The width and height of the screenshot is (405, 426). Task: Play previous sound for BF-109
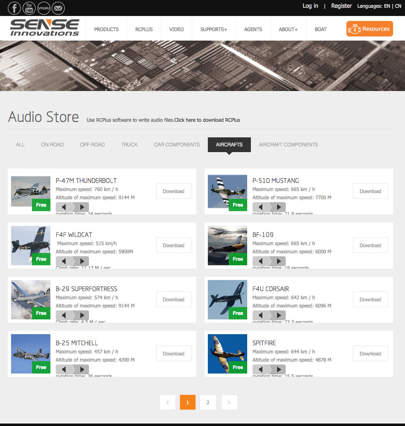[x=261, y=261]
